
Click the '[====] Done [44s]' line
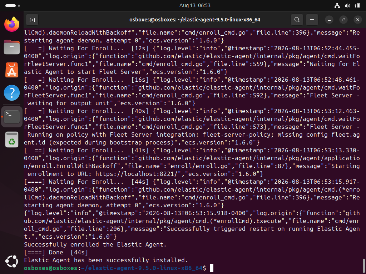coord(56,252)
